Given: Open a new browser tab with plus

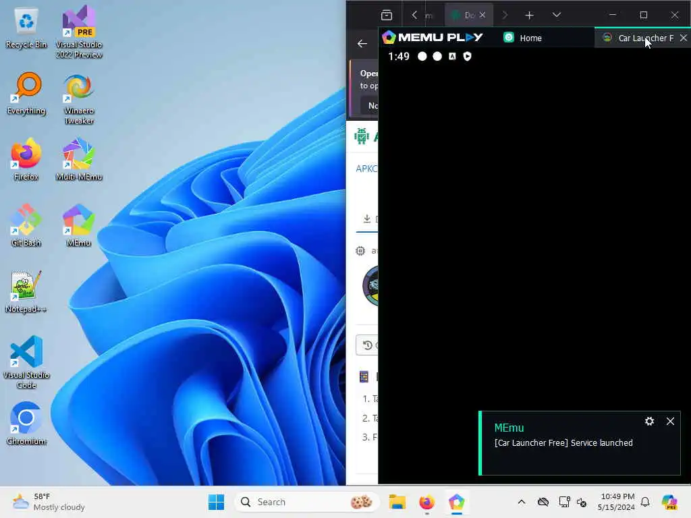Looking at the screenshot, I should 529,16.
